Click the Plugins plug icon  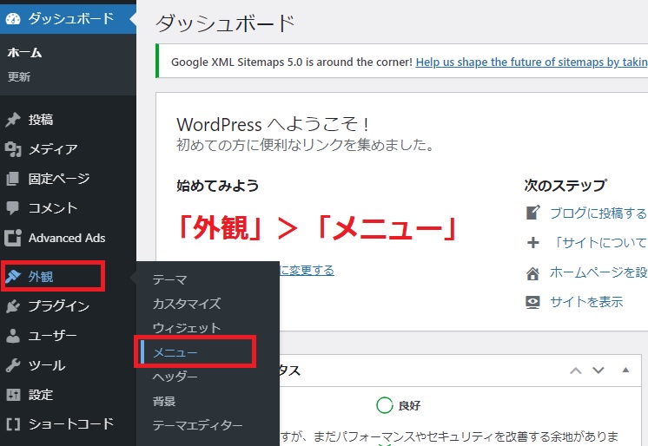click(13, 306)
